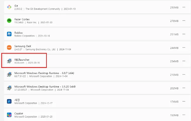The height and width of the screenshot is (121, 191).
Task: Select the 사진 app name
Action: coord(17,100)
